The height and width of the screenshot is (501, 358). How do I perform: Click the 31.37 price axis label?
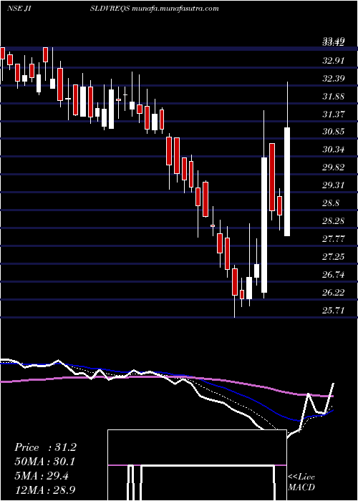[334, 114]
